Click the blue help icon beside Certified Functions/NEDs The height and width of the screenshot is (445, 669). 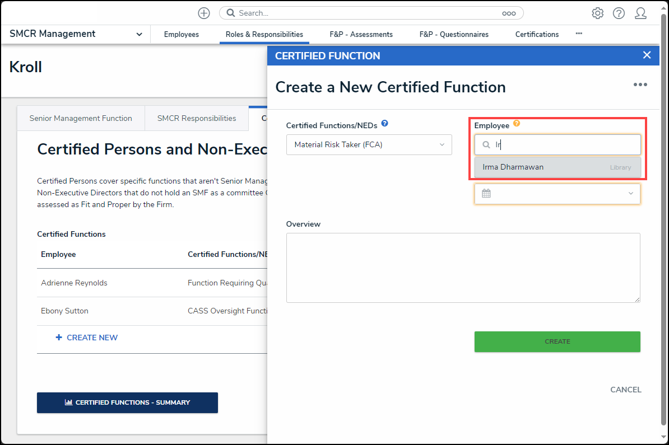(384, 124)
